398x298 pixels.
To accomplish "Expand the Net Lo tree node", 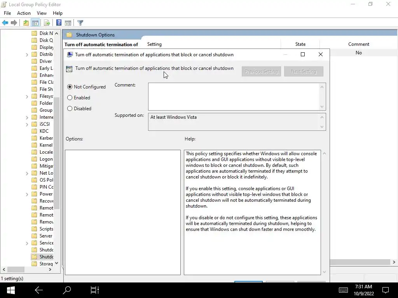I will click(x=27, y=173).
